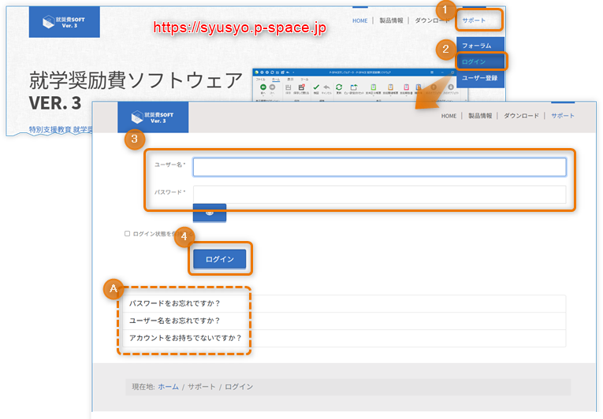Click the サポート breadcrumb text
This screenshot has width=603, height=419.
(x=202, y=387)
